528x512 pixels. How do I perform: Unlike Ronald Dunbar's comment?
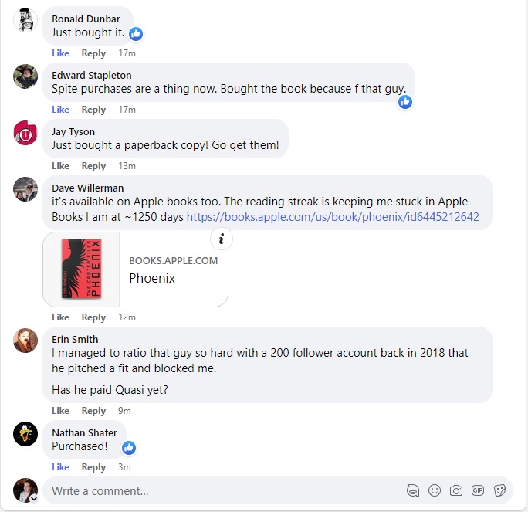point(60,53)
